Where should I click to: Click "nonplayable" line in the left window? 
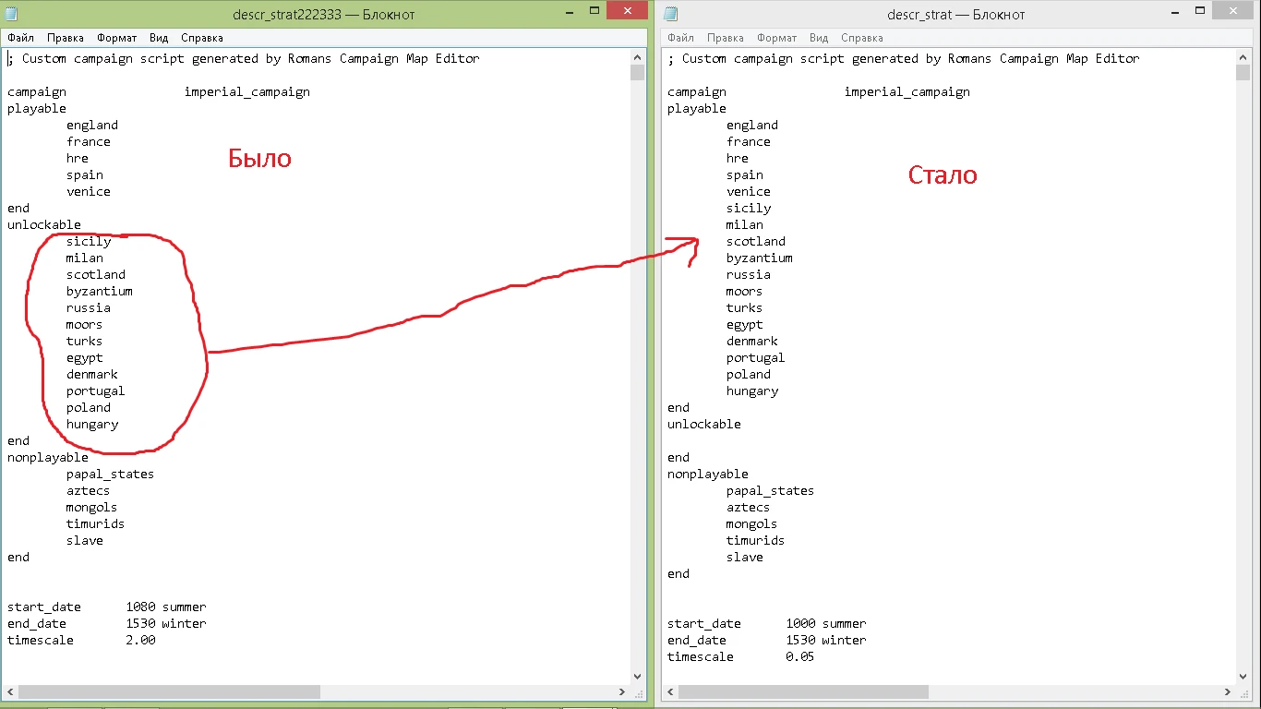[48, 457]
